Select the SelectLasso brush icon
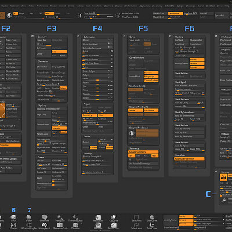Screen dimensions: 232x232 (x=136, y=226)
